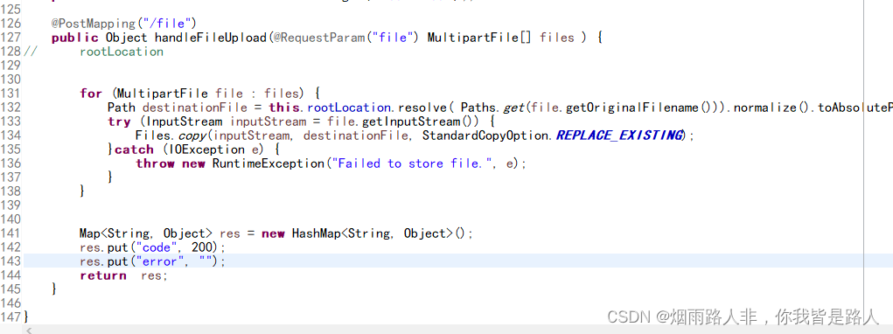This screenshot has width=893, height=334.
Task: Click line number 130 in the gutter
Action: [11, 79]
